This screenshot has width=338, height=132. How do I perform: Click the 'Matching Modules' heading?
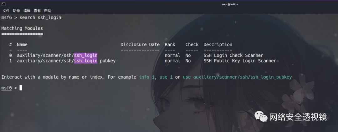(x=22, y=28)
